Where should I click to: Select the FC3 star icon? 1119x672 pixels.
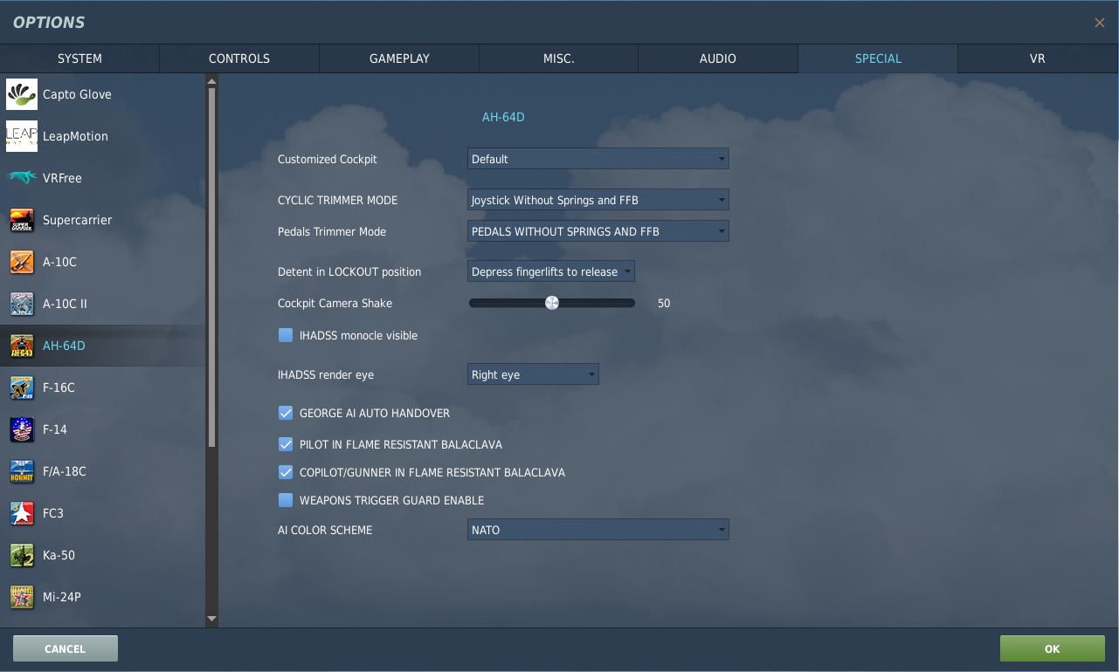[22, 513]
